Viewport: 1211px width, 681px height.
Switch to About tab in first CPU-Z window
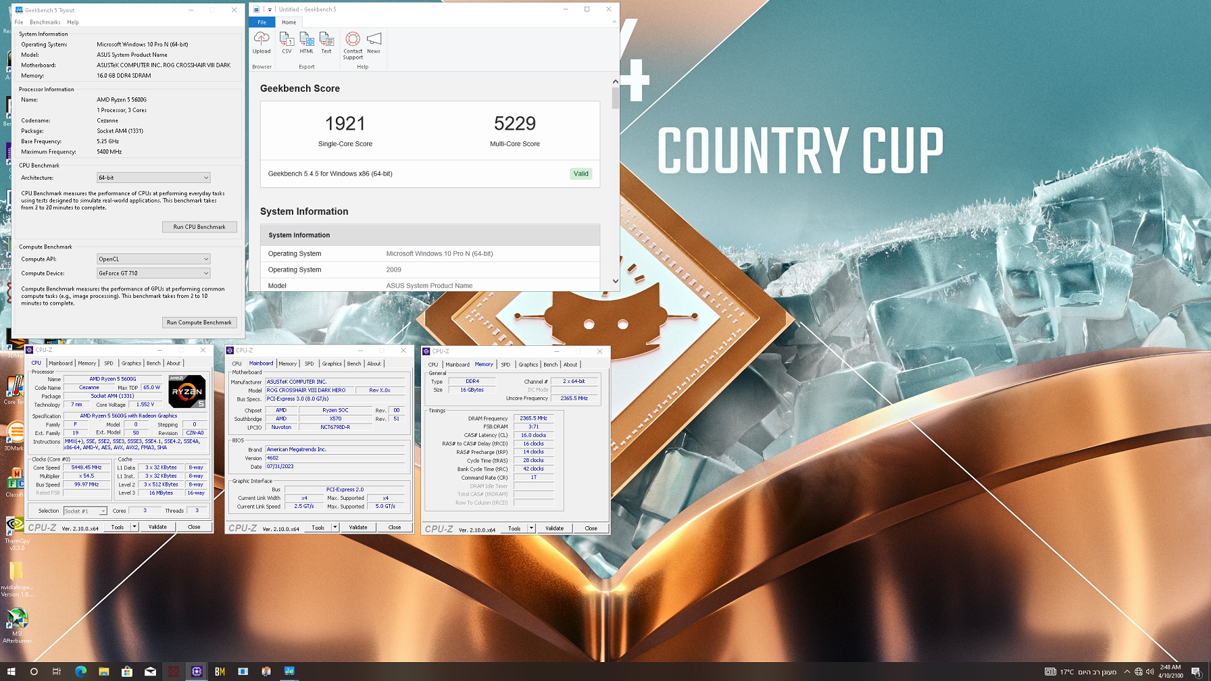tap(174, 363)
